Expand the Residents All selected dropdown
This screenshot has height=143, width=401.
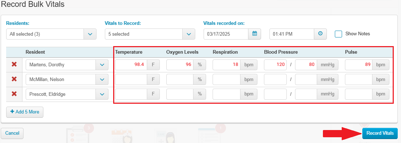(x=51, y=34)
